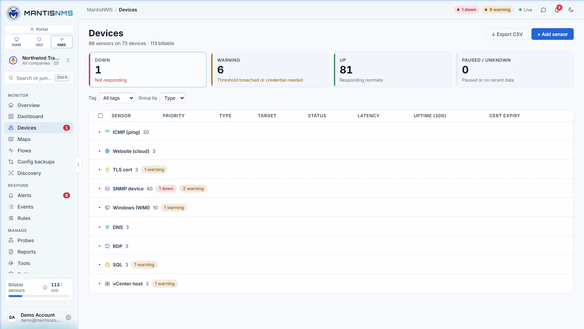Open Overview in the sidebar
Viewport: 584px width, 329px height.
point(39,105)
